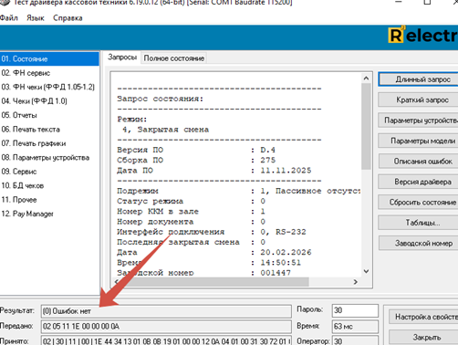The width and height of the screenshot is (458, 345).
Task: Click the output scroll-up arrow
Action: (366, 78)
